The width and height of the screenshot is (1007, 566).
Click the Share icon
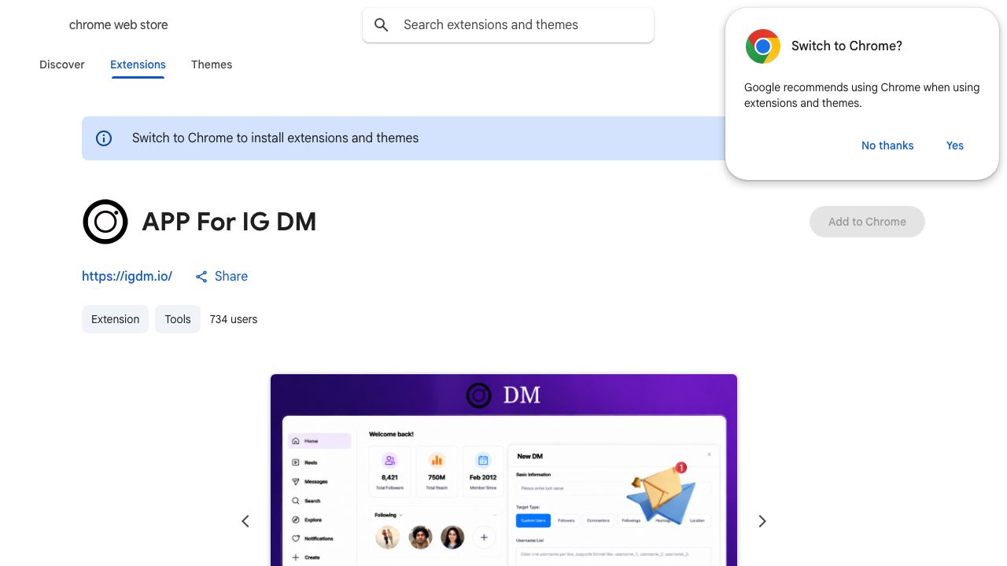click(201, 277)
